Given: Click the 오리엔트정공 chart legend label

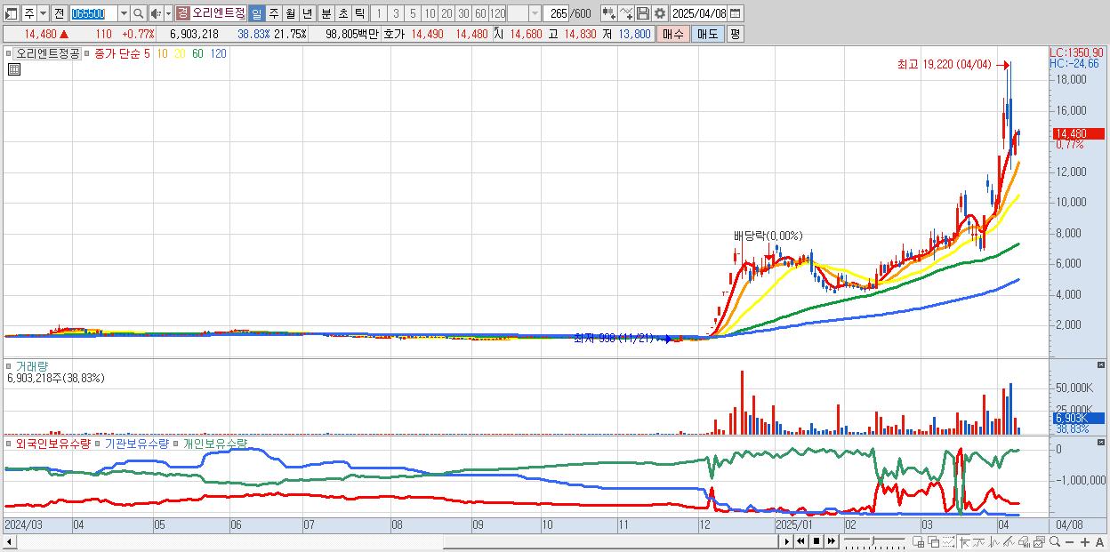Looking at the screenshot, I should tap(48, 53).
